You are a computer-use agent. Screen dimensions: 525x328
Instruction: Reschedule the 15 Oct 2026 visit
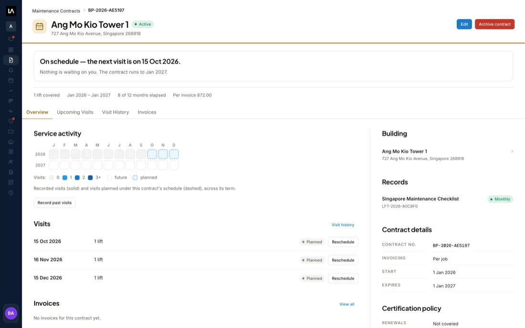coord(343,242)
